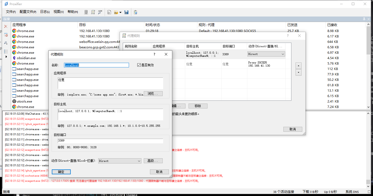
Task: Open the 动作 Direct dropdown in rule editor
Action: (x=120, y=161)
